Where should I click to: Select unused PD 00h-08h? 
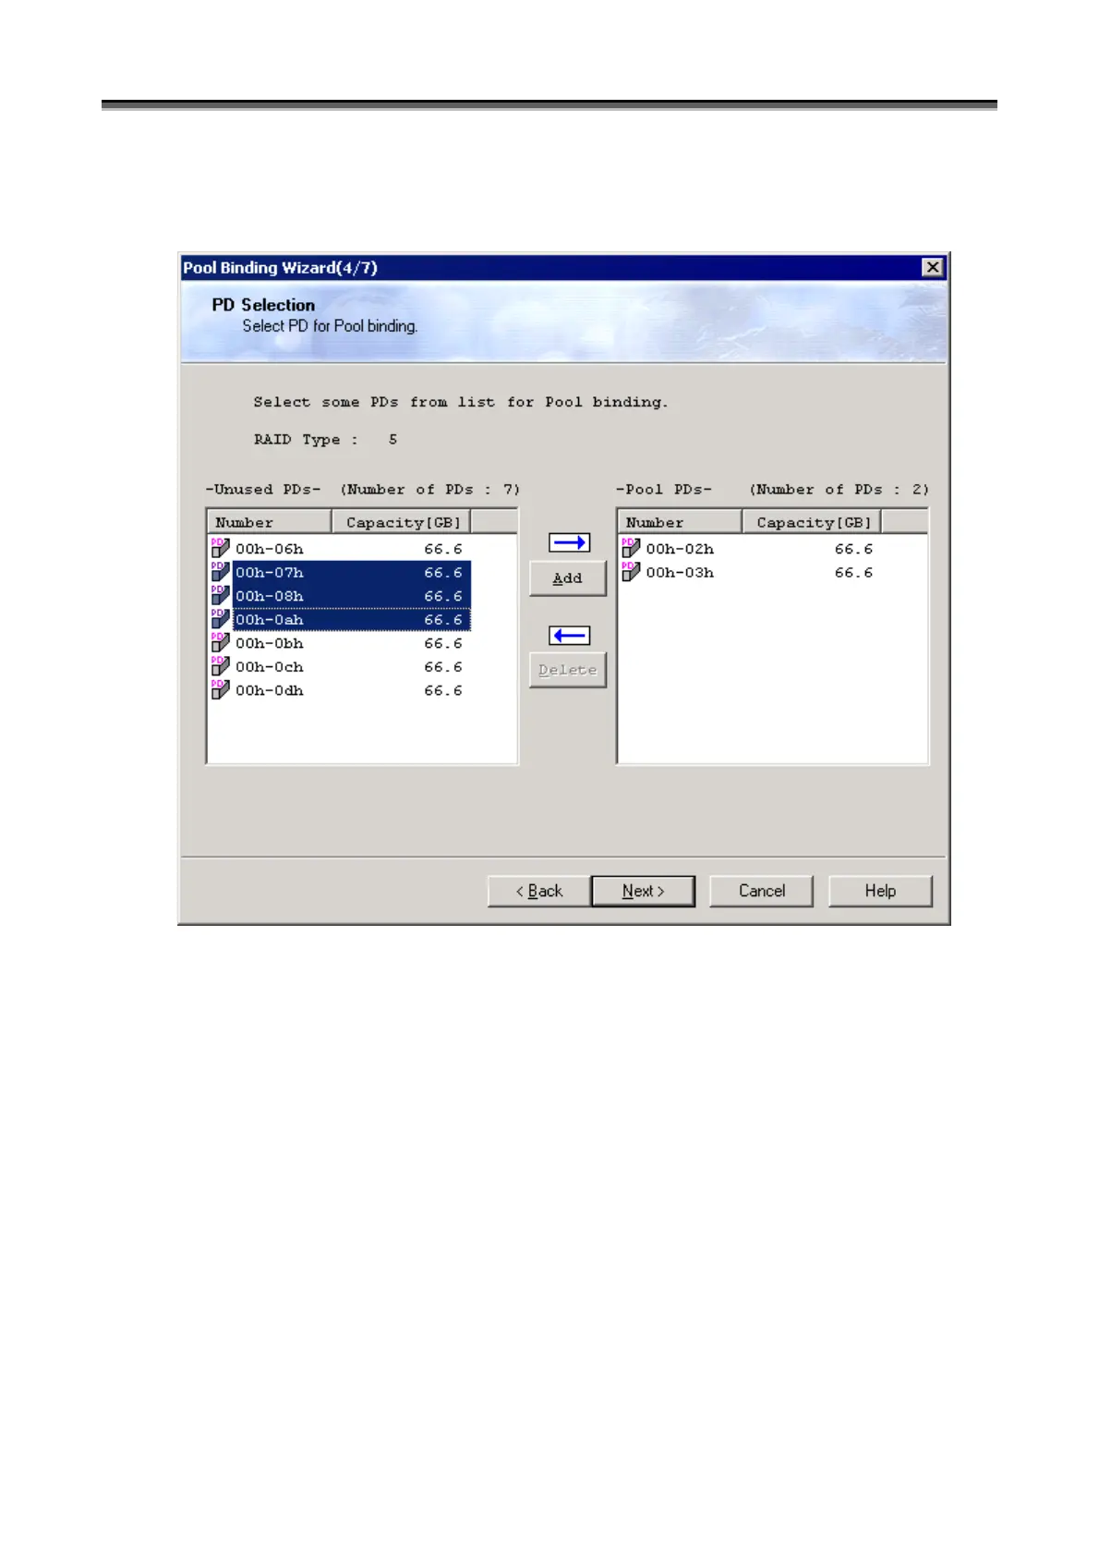point(341,596)
